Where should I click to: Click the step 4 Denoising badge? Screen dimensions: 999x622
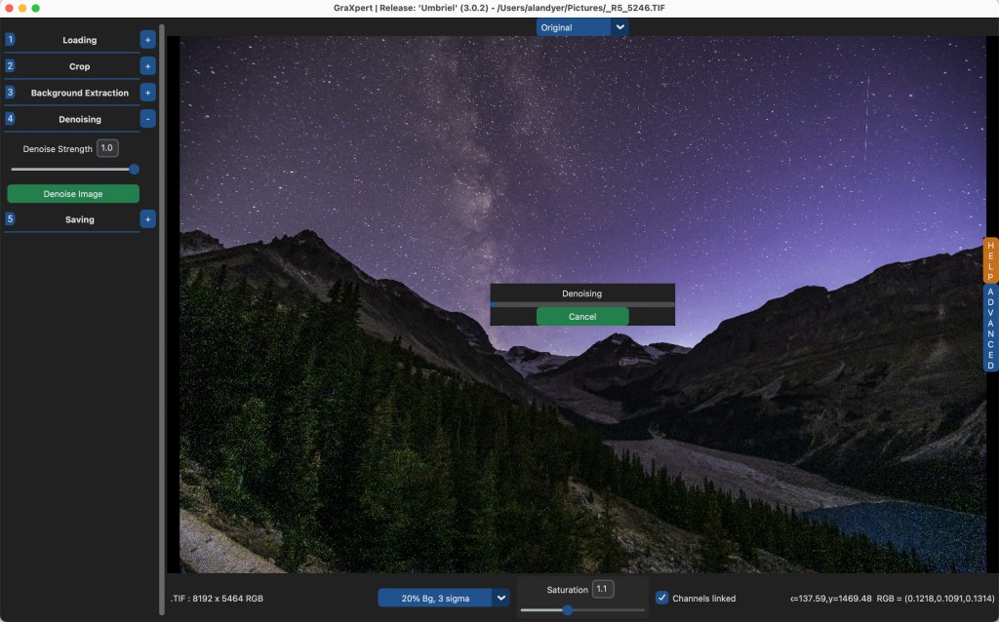[10, 118]
